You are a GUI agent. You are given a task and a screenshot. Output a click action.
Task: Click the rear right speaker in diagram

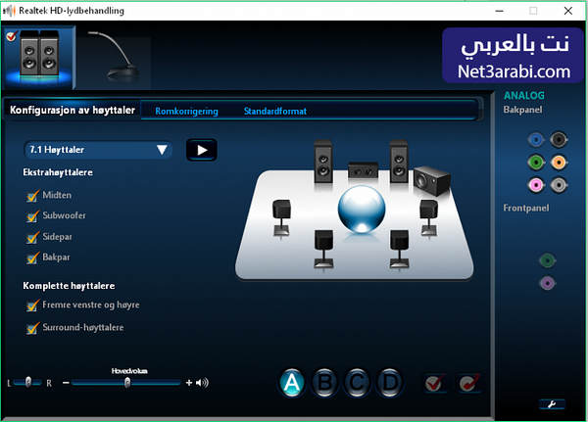400,249
